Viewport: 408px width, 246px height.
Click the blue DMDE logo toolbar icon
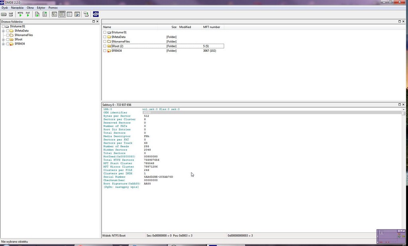click(x=96, y=14)
